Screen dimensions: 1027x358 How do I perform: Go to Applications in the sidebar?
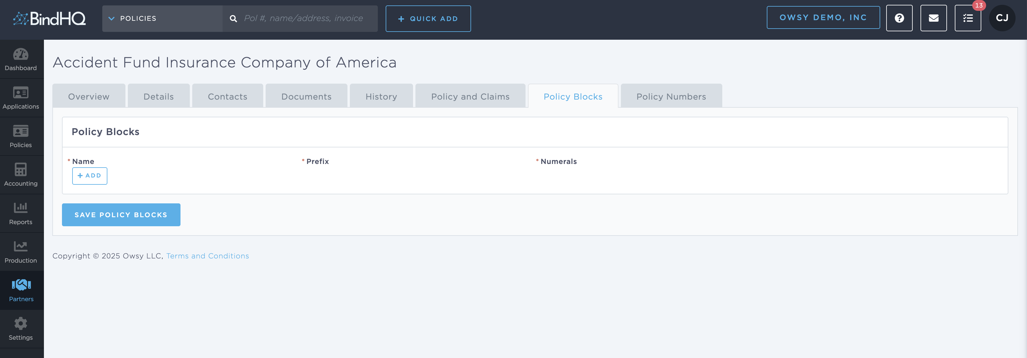[21, 98]
